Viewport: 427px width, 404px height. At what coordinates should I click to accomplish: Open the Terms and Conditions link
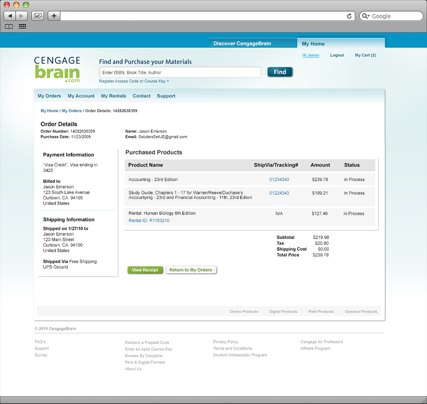tap(233, 349)
